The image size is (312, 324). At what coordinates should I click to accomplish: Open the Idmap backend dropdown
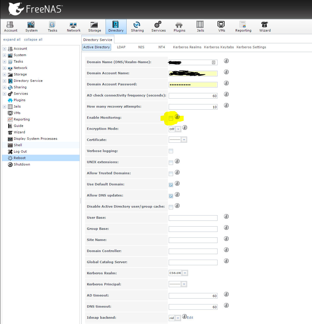pyautogui.click(x=175, y=318)
